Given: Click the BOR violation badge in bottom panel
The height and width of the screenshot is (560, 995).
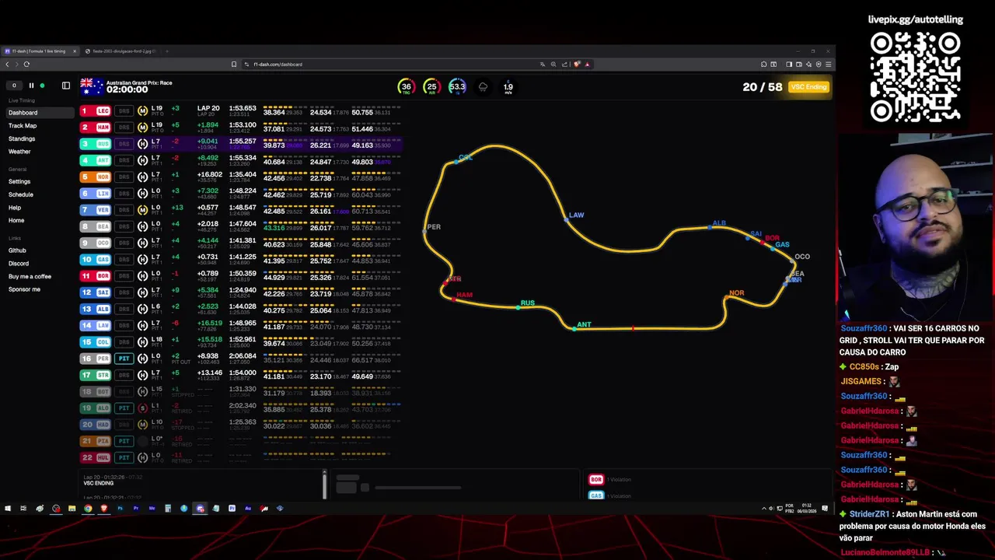Looking at the screenshot, I should click(x=596, y=480).
